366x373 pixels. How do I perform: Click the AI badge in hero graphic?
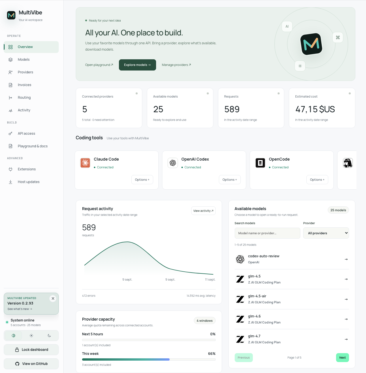point(287,26)
